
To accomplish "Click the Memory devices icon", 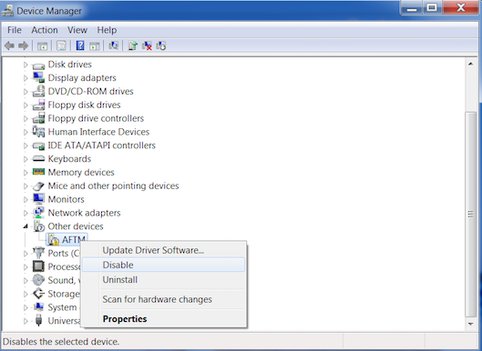I will 39,172.
